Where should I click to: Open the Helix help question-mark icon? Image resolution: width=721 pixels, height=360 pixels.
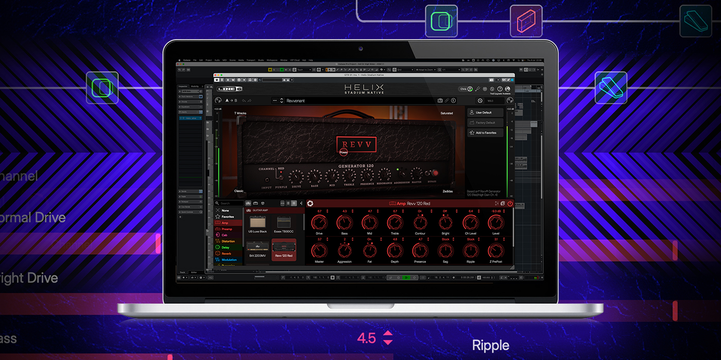point(500,89)
